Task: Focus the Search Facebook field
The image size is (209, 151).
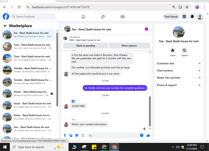Action: [x=33, y=17]
